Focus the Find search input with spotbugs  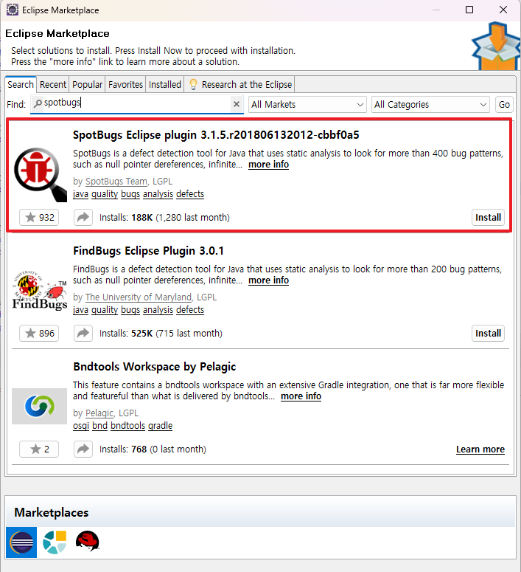137,104
